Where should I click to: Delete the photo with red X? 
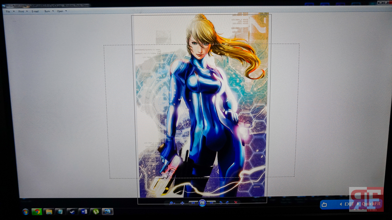pyautogui.click(x=236, y=203)
